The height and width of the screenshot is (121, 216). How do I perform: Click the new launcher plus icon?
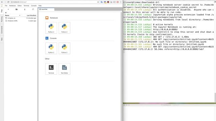coord(8,9)
